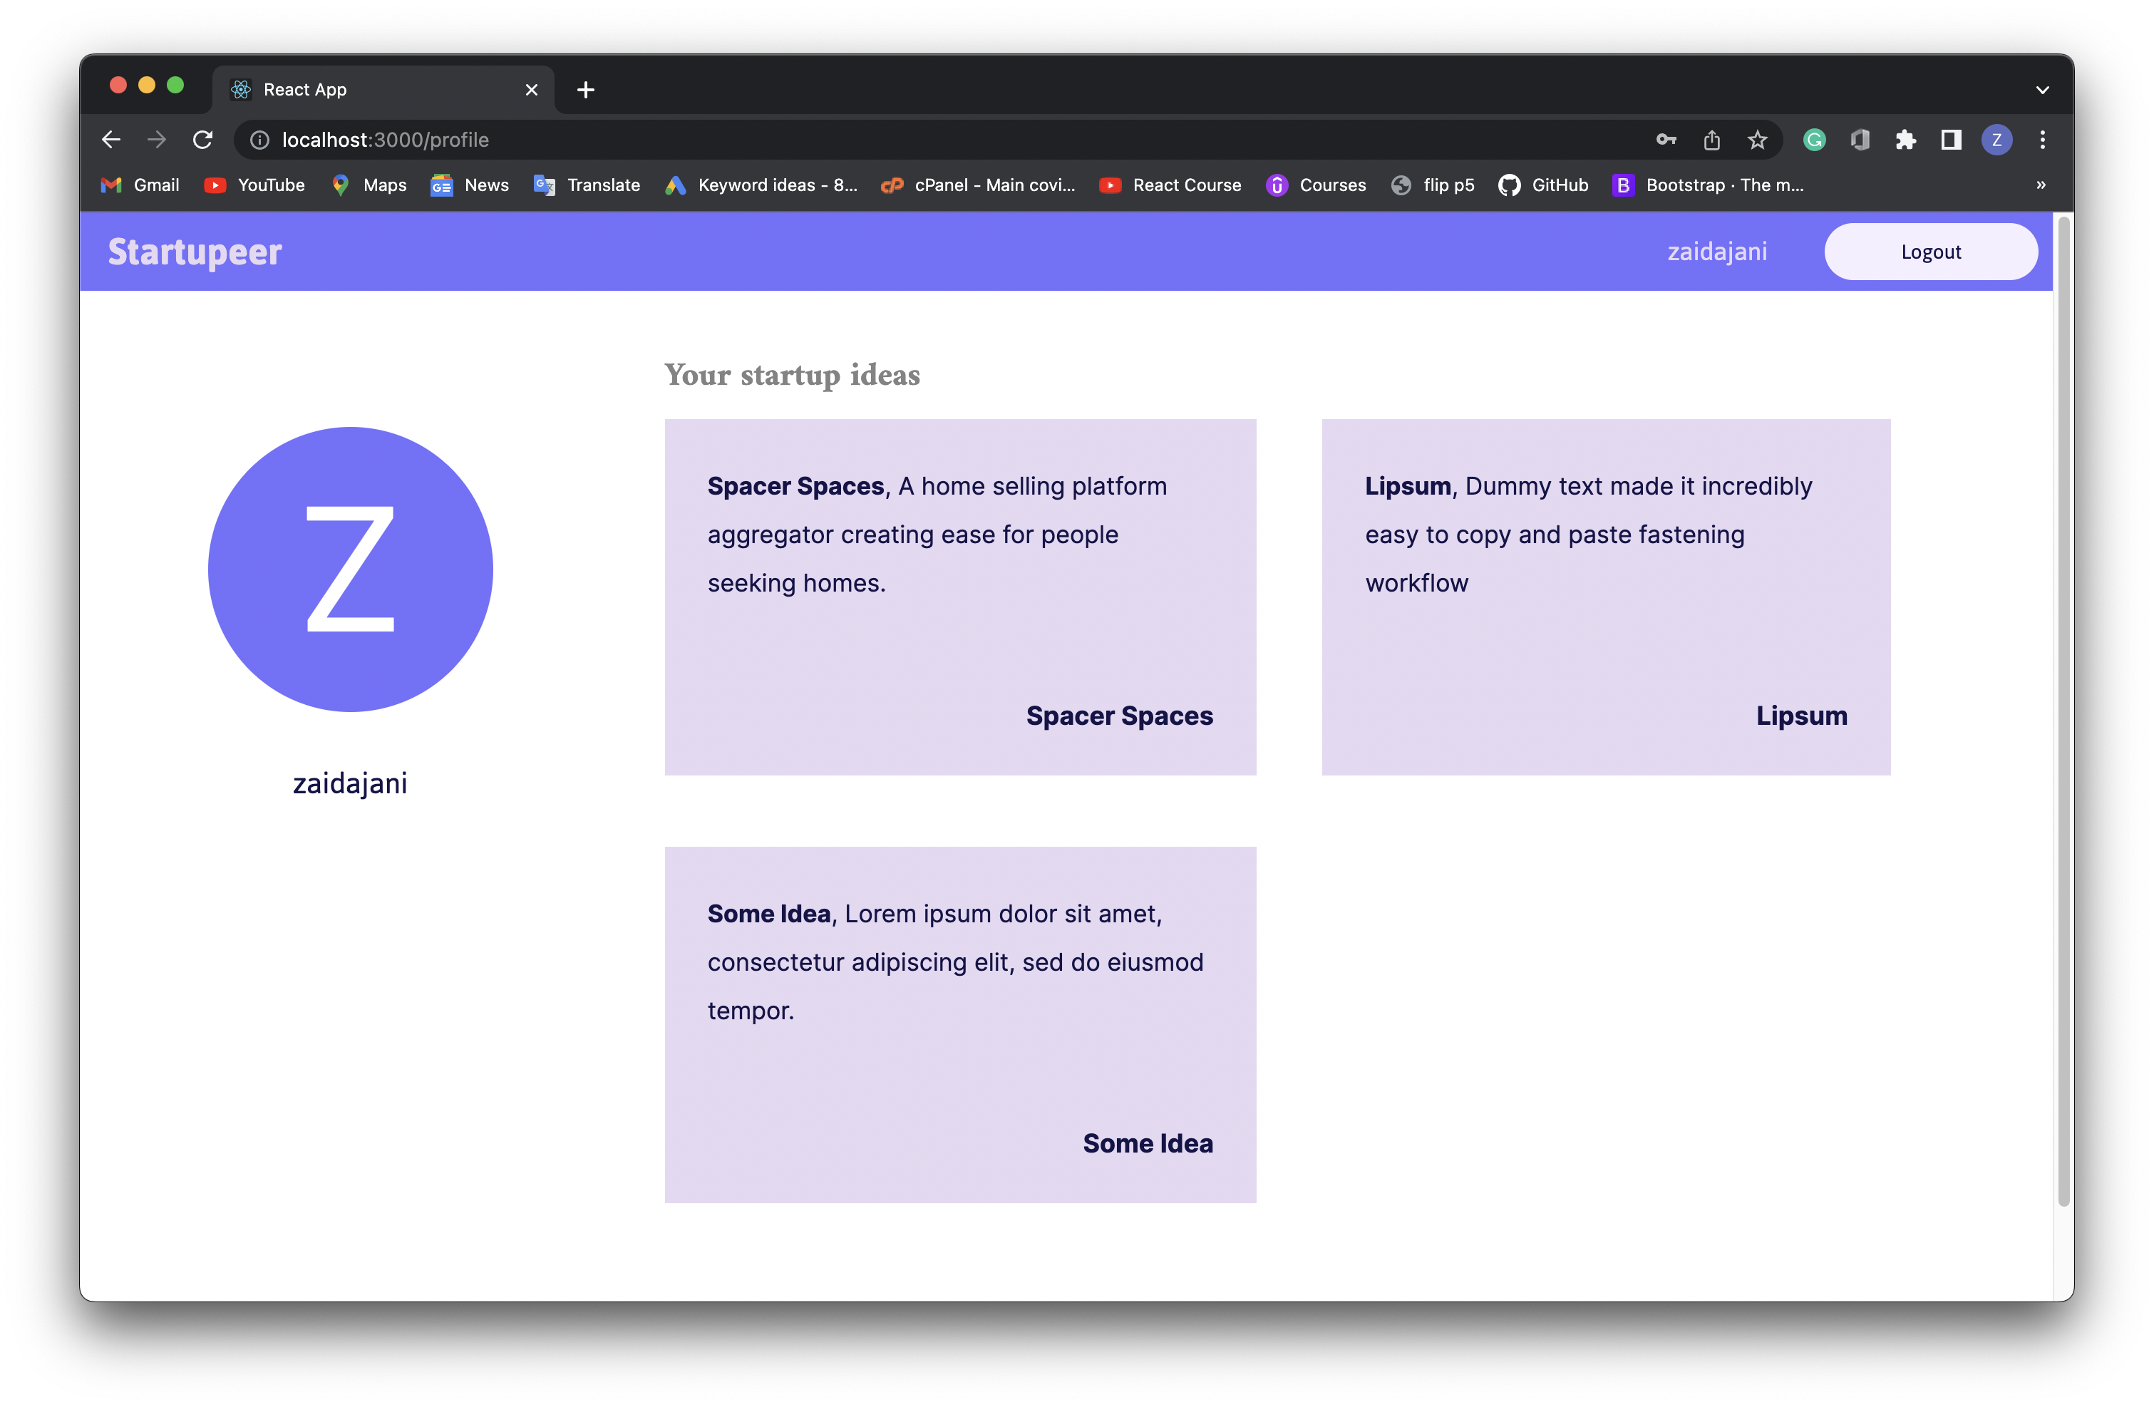This screenshot has height=1407, width=2154.
Task: Open the Spacer Spaces idea card
Action: pyautogui.click(x=960, y=597)
